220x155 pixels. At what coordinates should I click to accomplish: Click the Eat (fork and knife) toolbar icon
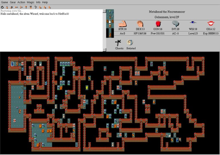pyautogui.click(x=30, y=7)
